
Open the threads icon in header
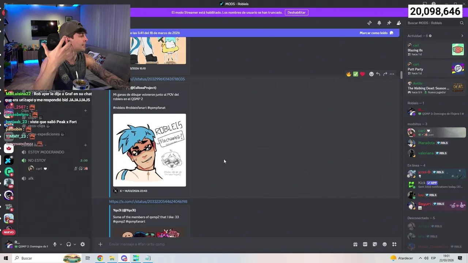pyautogui.click(x=369, y=23)
